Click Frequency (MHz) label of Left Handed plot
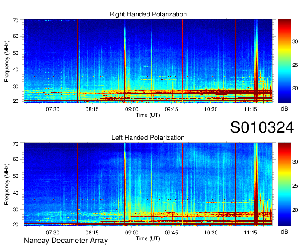 (7, 184)
